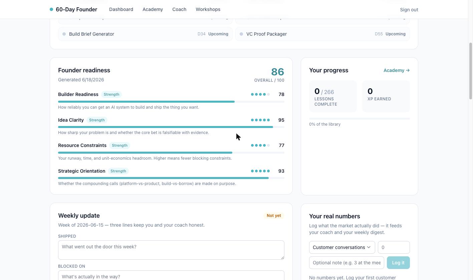
Task: Open the 60-Day Founder home link
Action: [73, 9]
